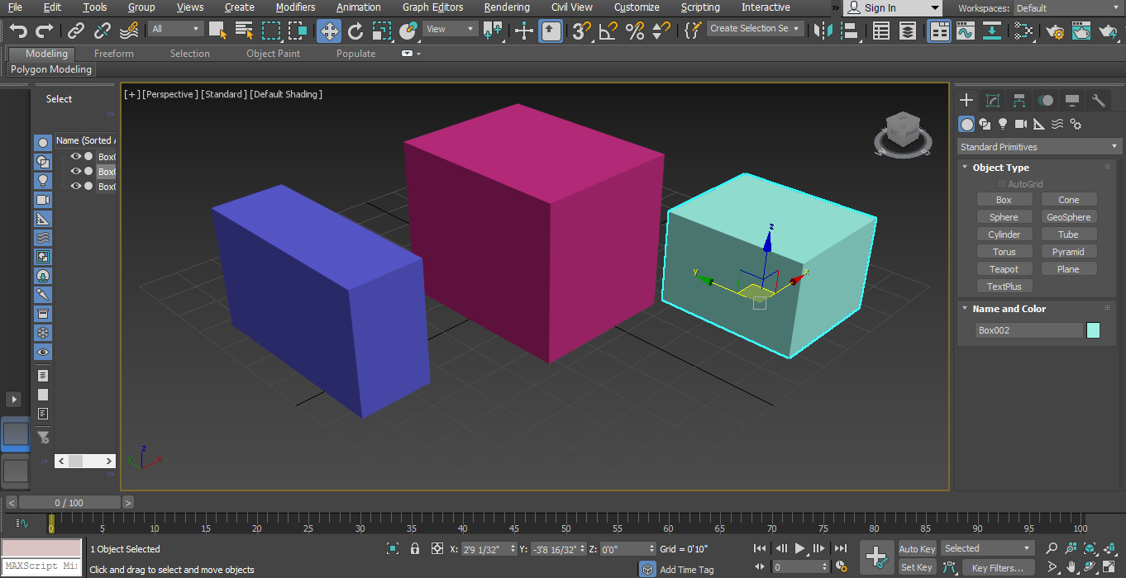Select the Lights category in Create panel

pyautogui.click(x=1003, y=124)
